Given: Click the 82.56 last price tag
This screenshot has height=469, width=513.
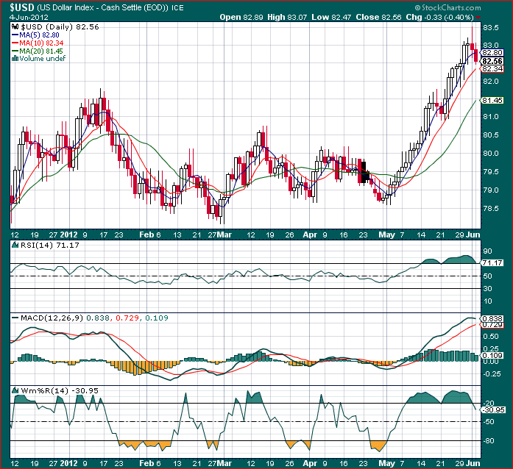Looking at the screenshot, I should click(492, 61).
